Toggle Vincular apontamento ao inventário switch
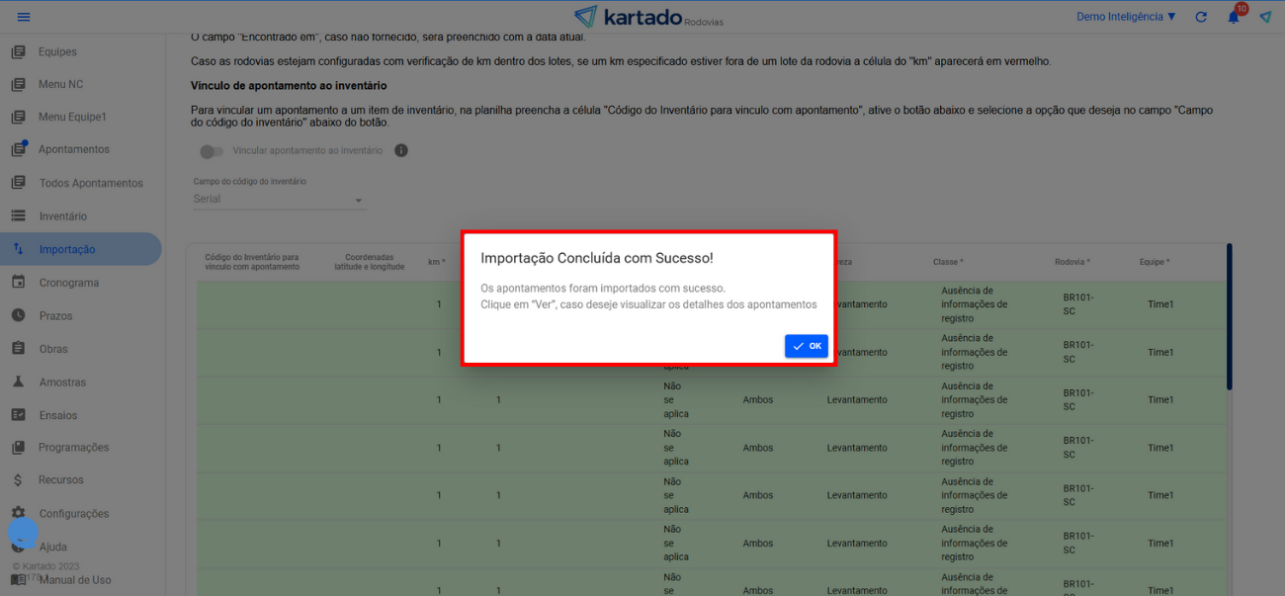The height and width of the screenshot is (596, 1285). click(211, 151)
